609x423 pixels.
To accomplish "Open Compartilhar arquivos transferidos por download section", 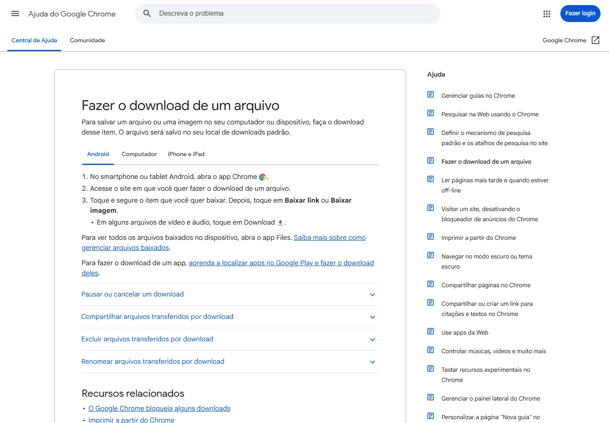I will pos(230,317).
